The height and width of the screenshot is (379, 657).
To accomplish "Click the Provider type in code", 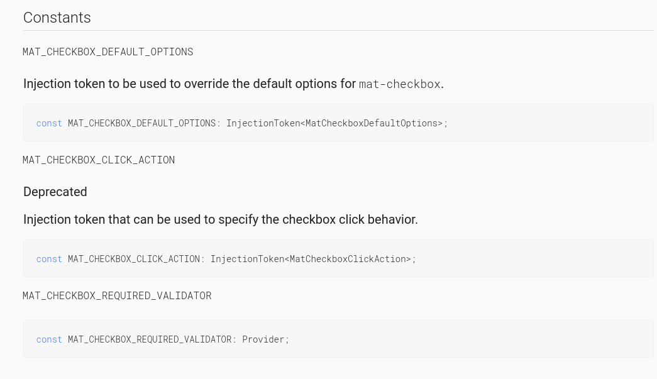I will [263, 339].
